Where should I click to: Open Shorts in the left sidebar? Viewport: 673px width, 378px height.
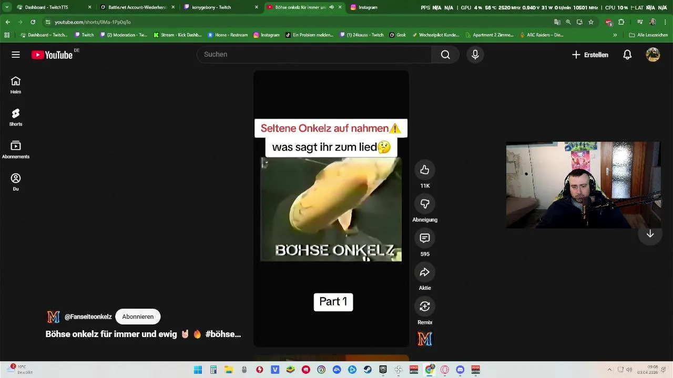(16, 118)
